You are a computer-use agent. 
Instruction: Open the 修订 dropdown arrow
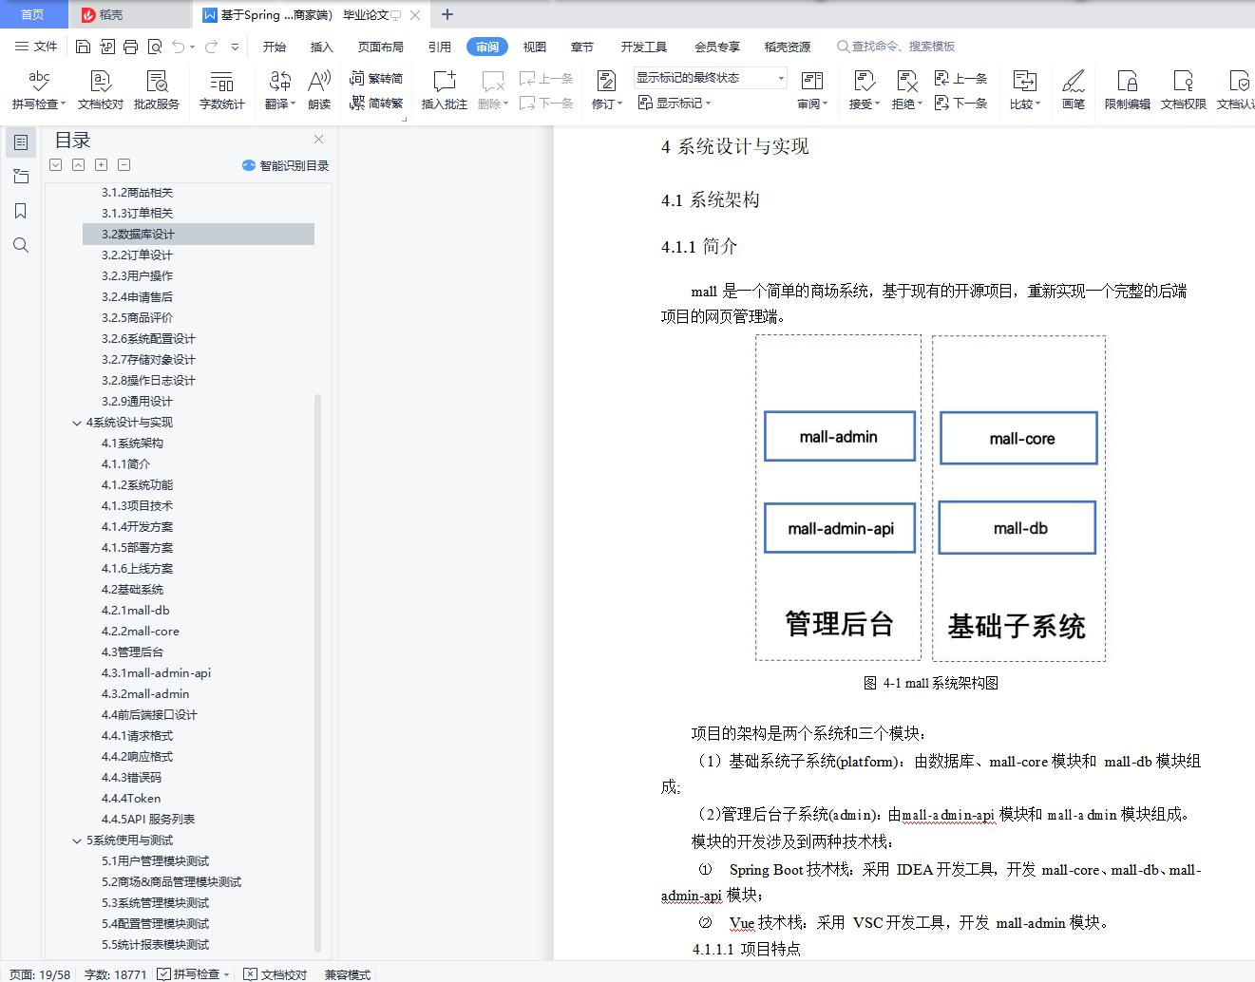[x=620, y=104]
